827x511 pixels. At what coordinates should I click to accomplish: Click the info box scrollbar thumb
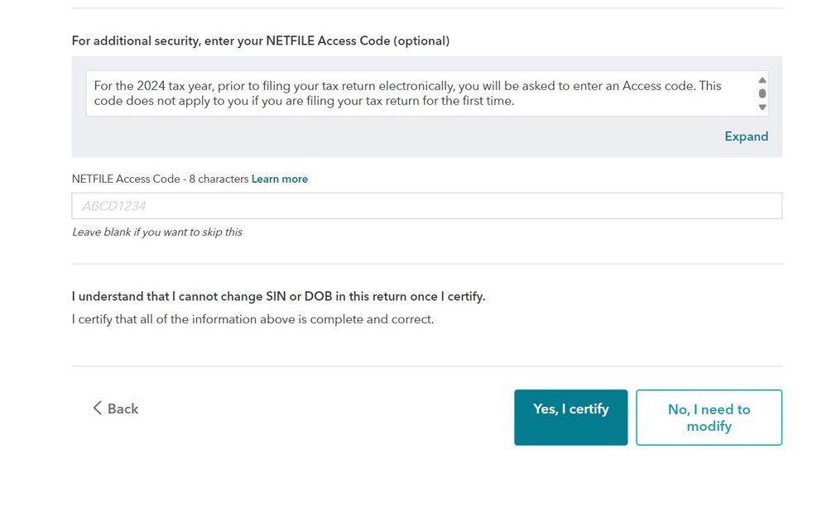tap(762, 93)
